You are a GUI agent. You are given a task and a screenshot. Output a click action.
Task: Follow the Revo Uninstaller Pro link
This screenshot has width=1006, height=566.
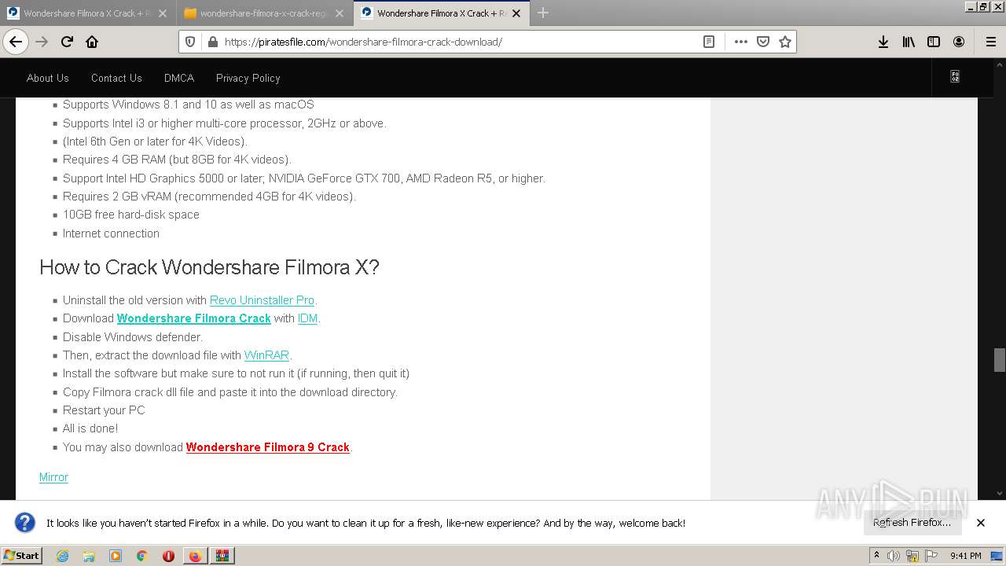pyautogui.click(x=262, y=300)
